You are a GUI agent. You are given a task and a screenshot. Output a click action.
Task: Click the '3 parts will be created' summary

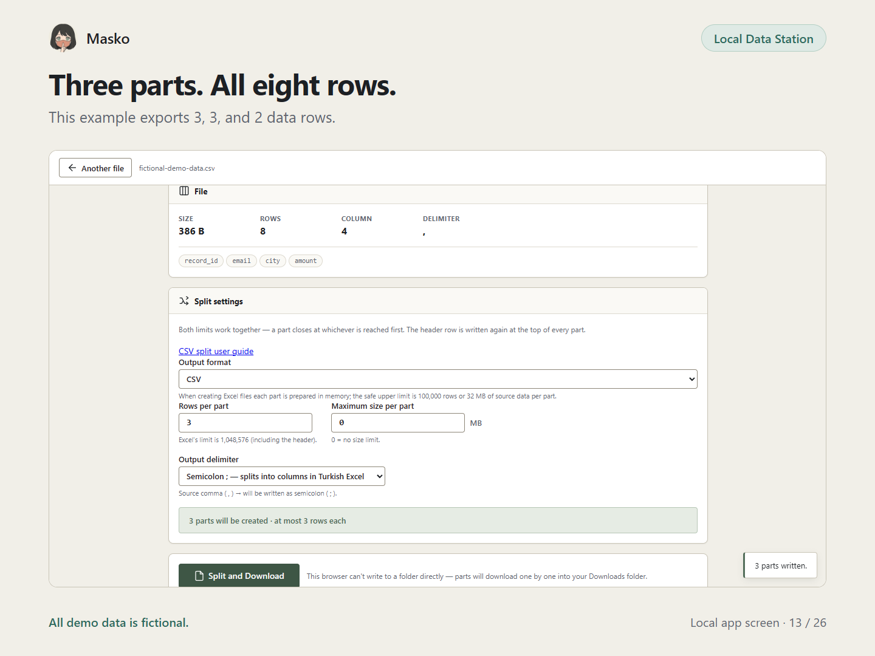pyautogui.click(x=437, y=521)
